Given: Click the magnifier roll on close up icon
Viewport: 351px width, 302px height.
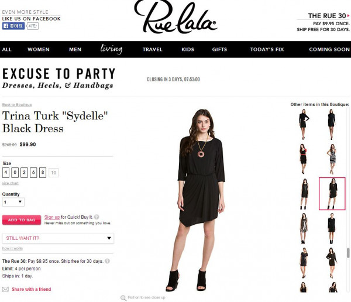Looking at the screenshot, I should click(123, 298).
